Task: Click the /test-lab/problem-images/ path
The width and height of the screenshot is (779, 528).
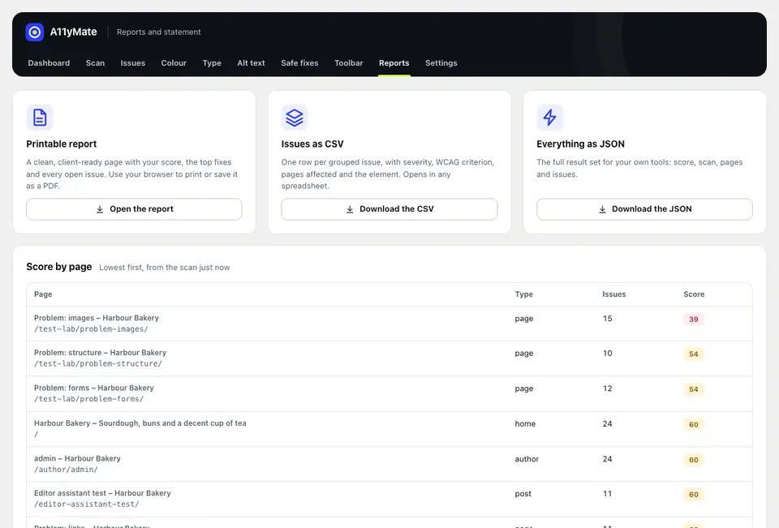Action: tap(91, 328)
